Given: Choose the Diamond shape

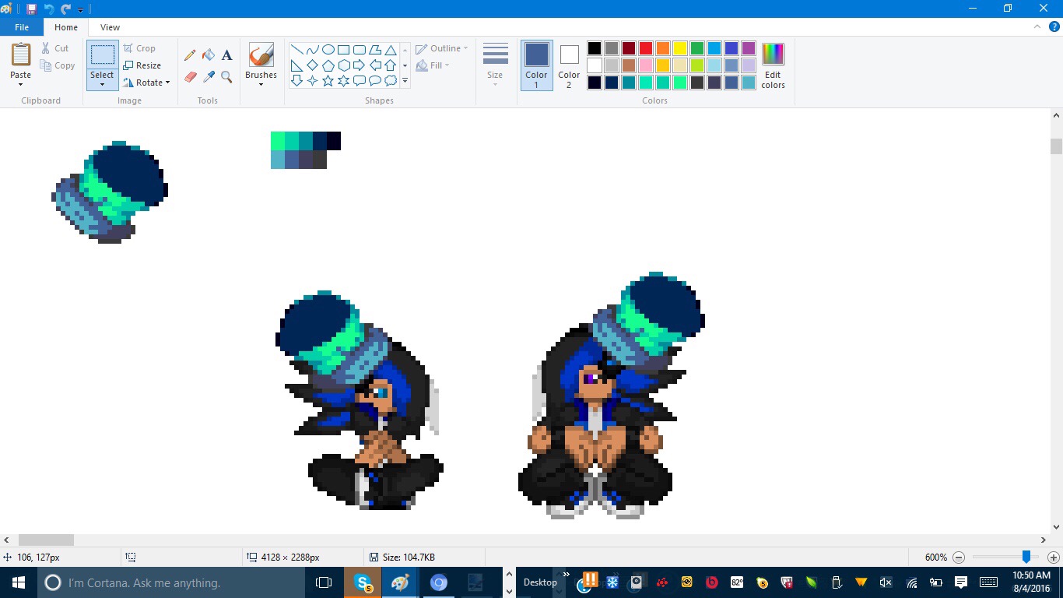Looking at the screenshot, I should [x=312, y=65].
